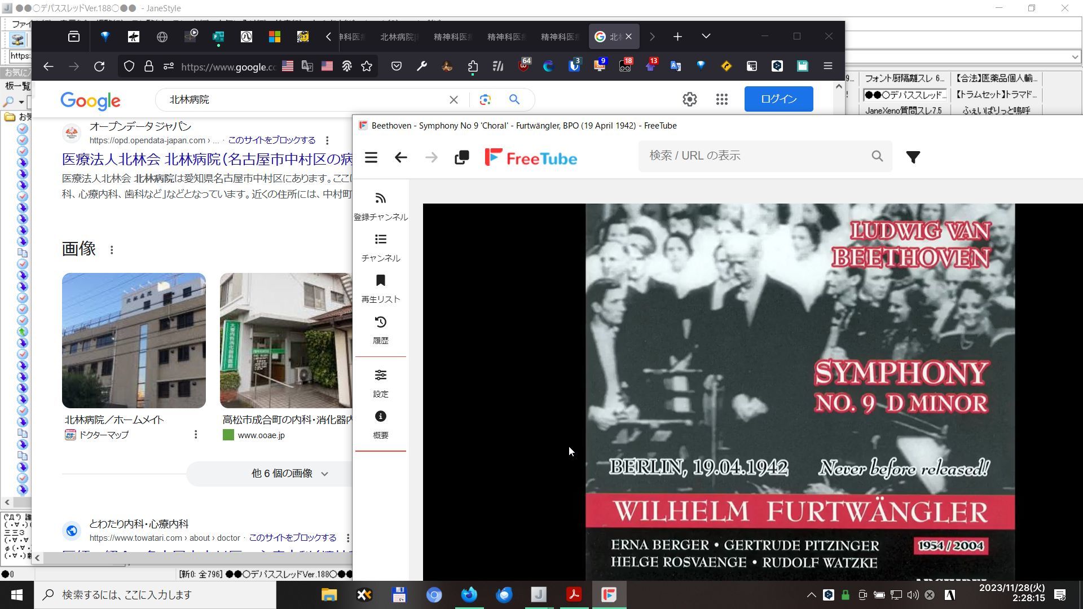Click Windows taskbar search box

[155, 595]
